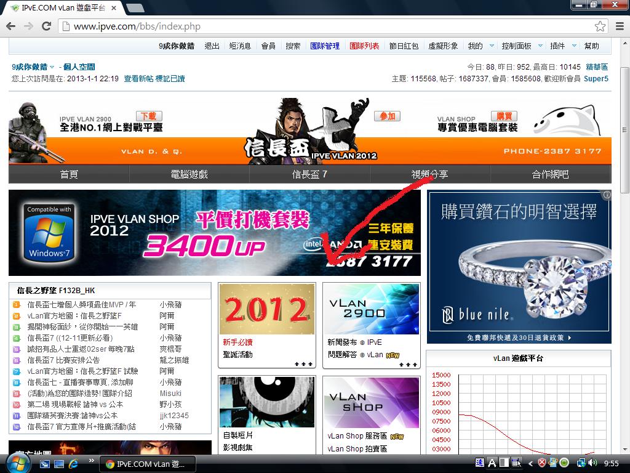Open the red 團隊列表 link
Viewport: 630px width, 473px height.
364,46
